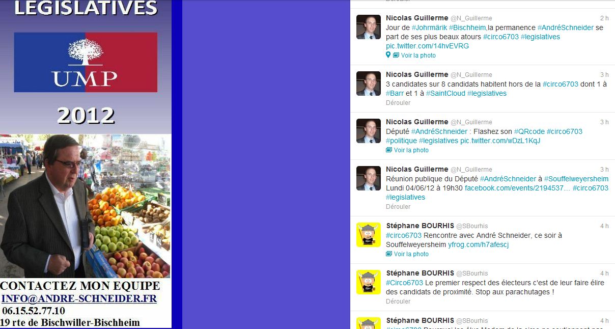Open the #SaintCloud hashtag

click(x=445, y=93)
